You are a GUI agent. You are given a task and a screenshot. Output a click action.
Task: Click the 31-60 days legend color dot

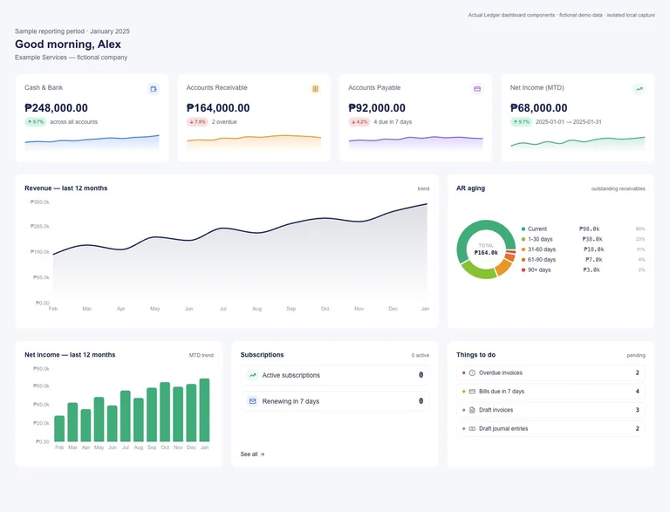[523, 249]
